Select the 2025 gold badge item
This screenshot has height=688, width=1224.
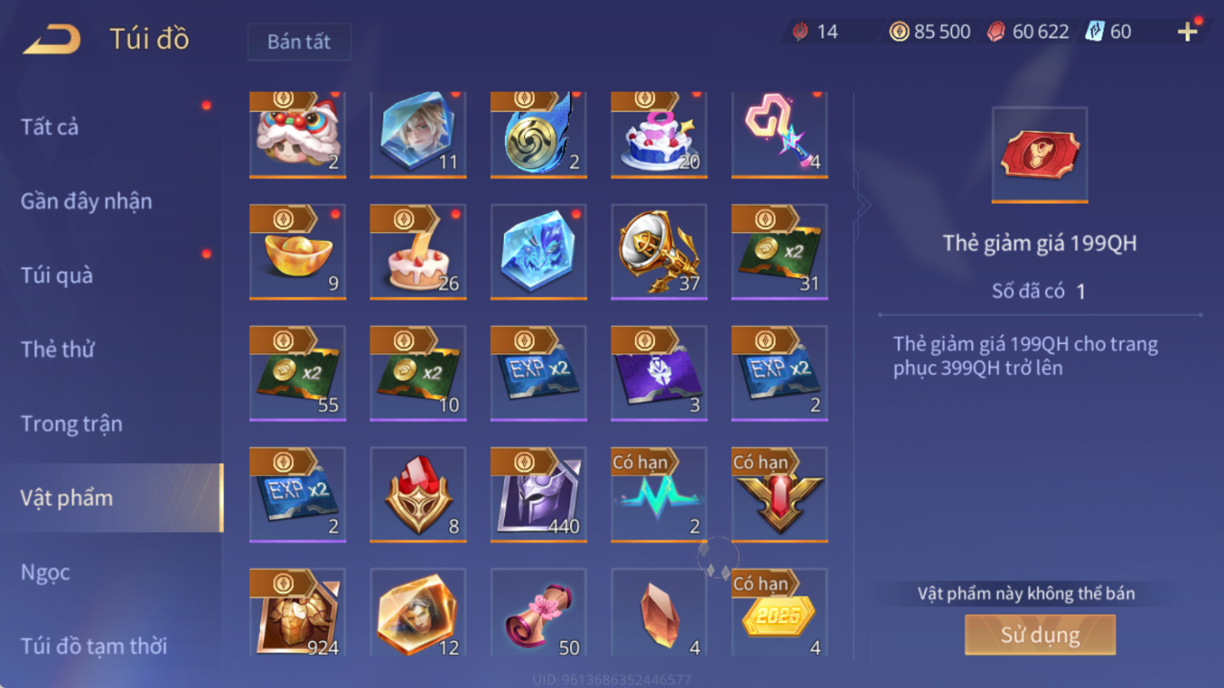tap(779, 613)
